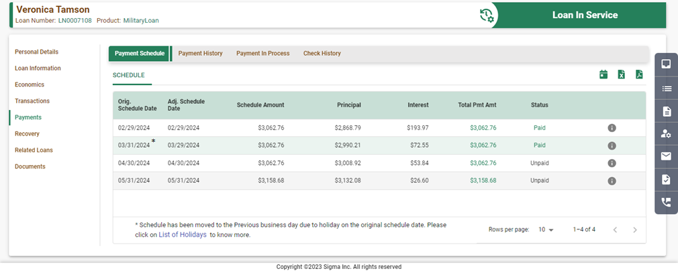
Task: Export the schedule to Excel
Action: [x=622, y=74]
